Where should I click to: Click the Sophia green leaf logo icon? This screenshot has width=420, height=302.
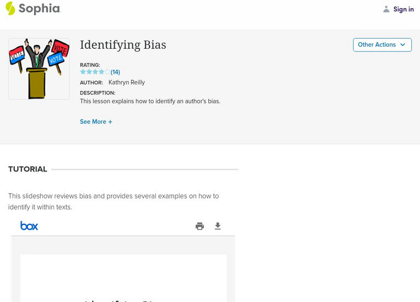(10, 8)
